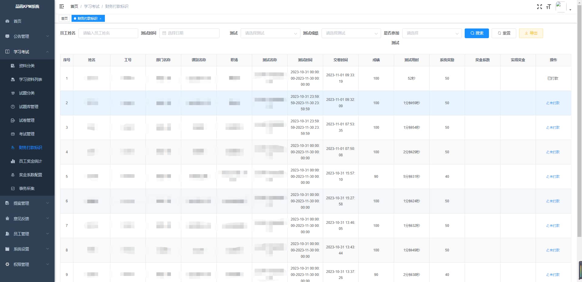
Task: Click the 财务打款标识 sidebar icon
Action: tap(13, 148)
